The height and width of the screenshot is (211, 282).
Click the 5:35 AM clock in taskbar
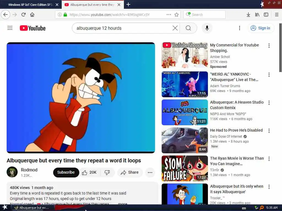coord(272,208)
